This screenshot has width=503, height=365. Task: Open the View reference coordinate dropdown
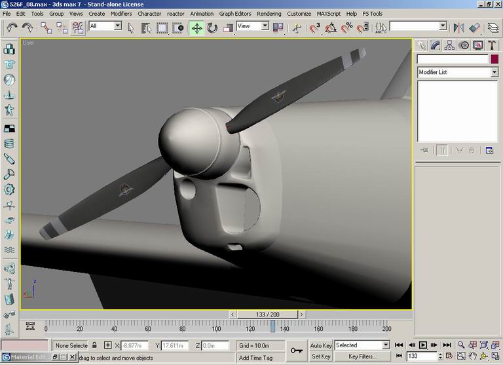265,26
